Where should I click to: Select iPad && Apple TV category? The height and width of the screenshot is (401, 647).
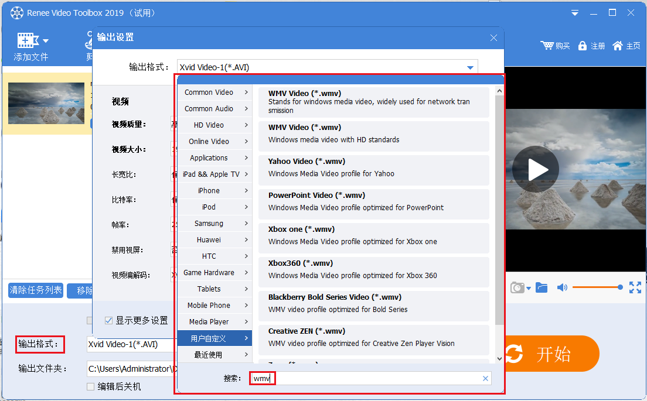click(214, 174)
